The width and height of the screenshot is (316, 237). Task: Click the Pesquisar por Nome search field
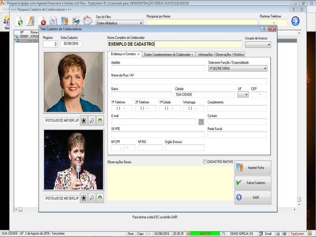pos(202,23)
